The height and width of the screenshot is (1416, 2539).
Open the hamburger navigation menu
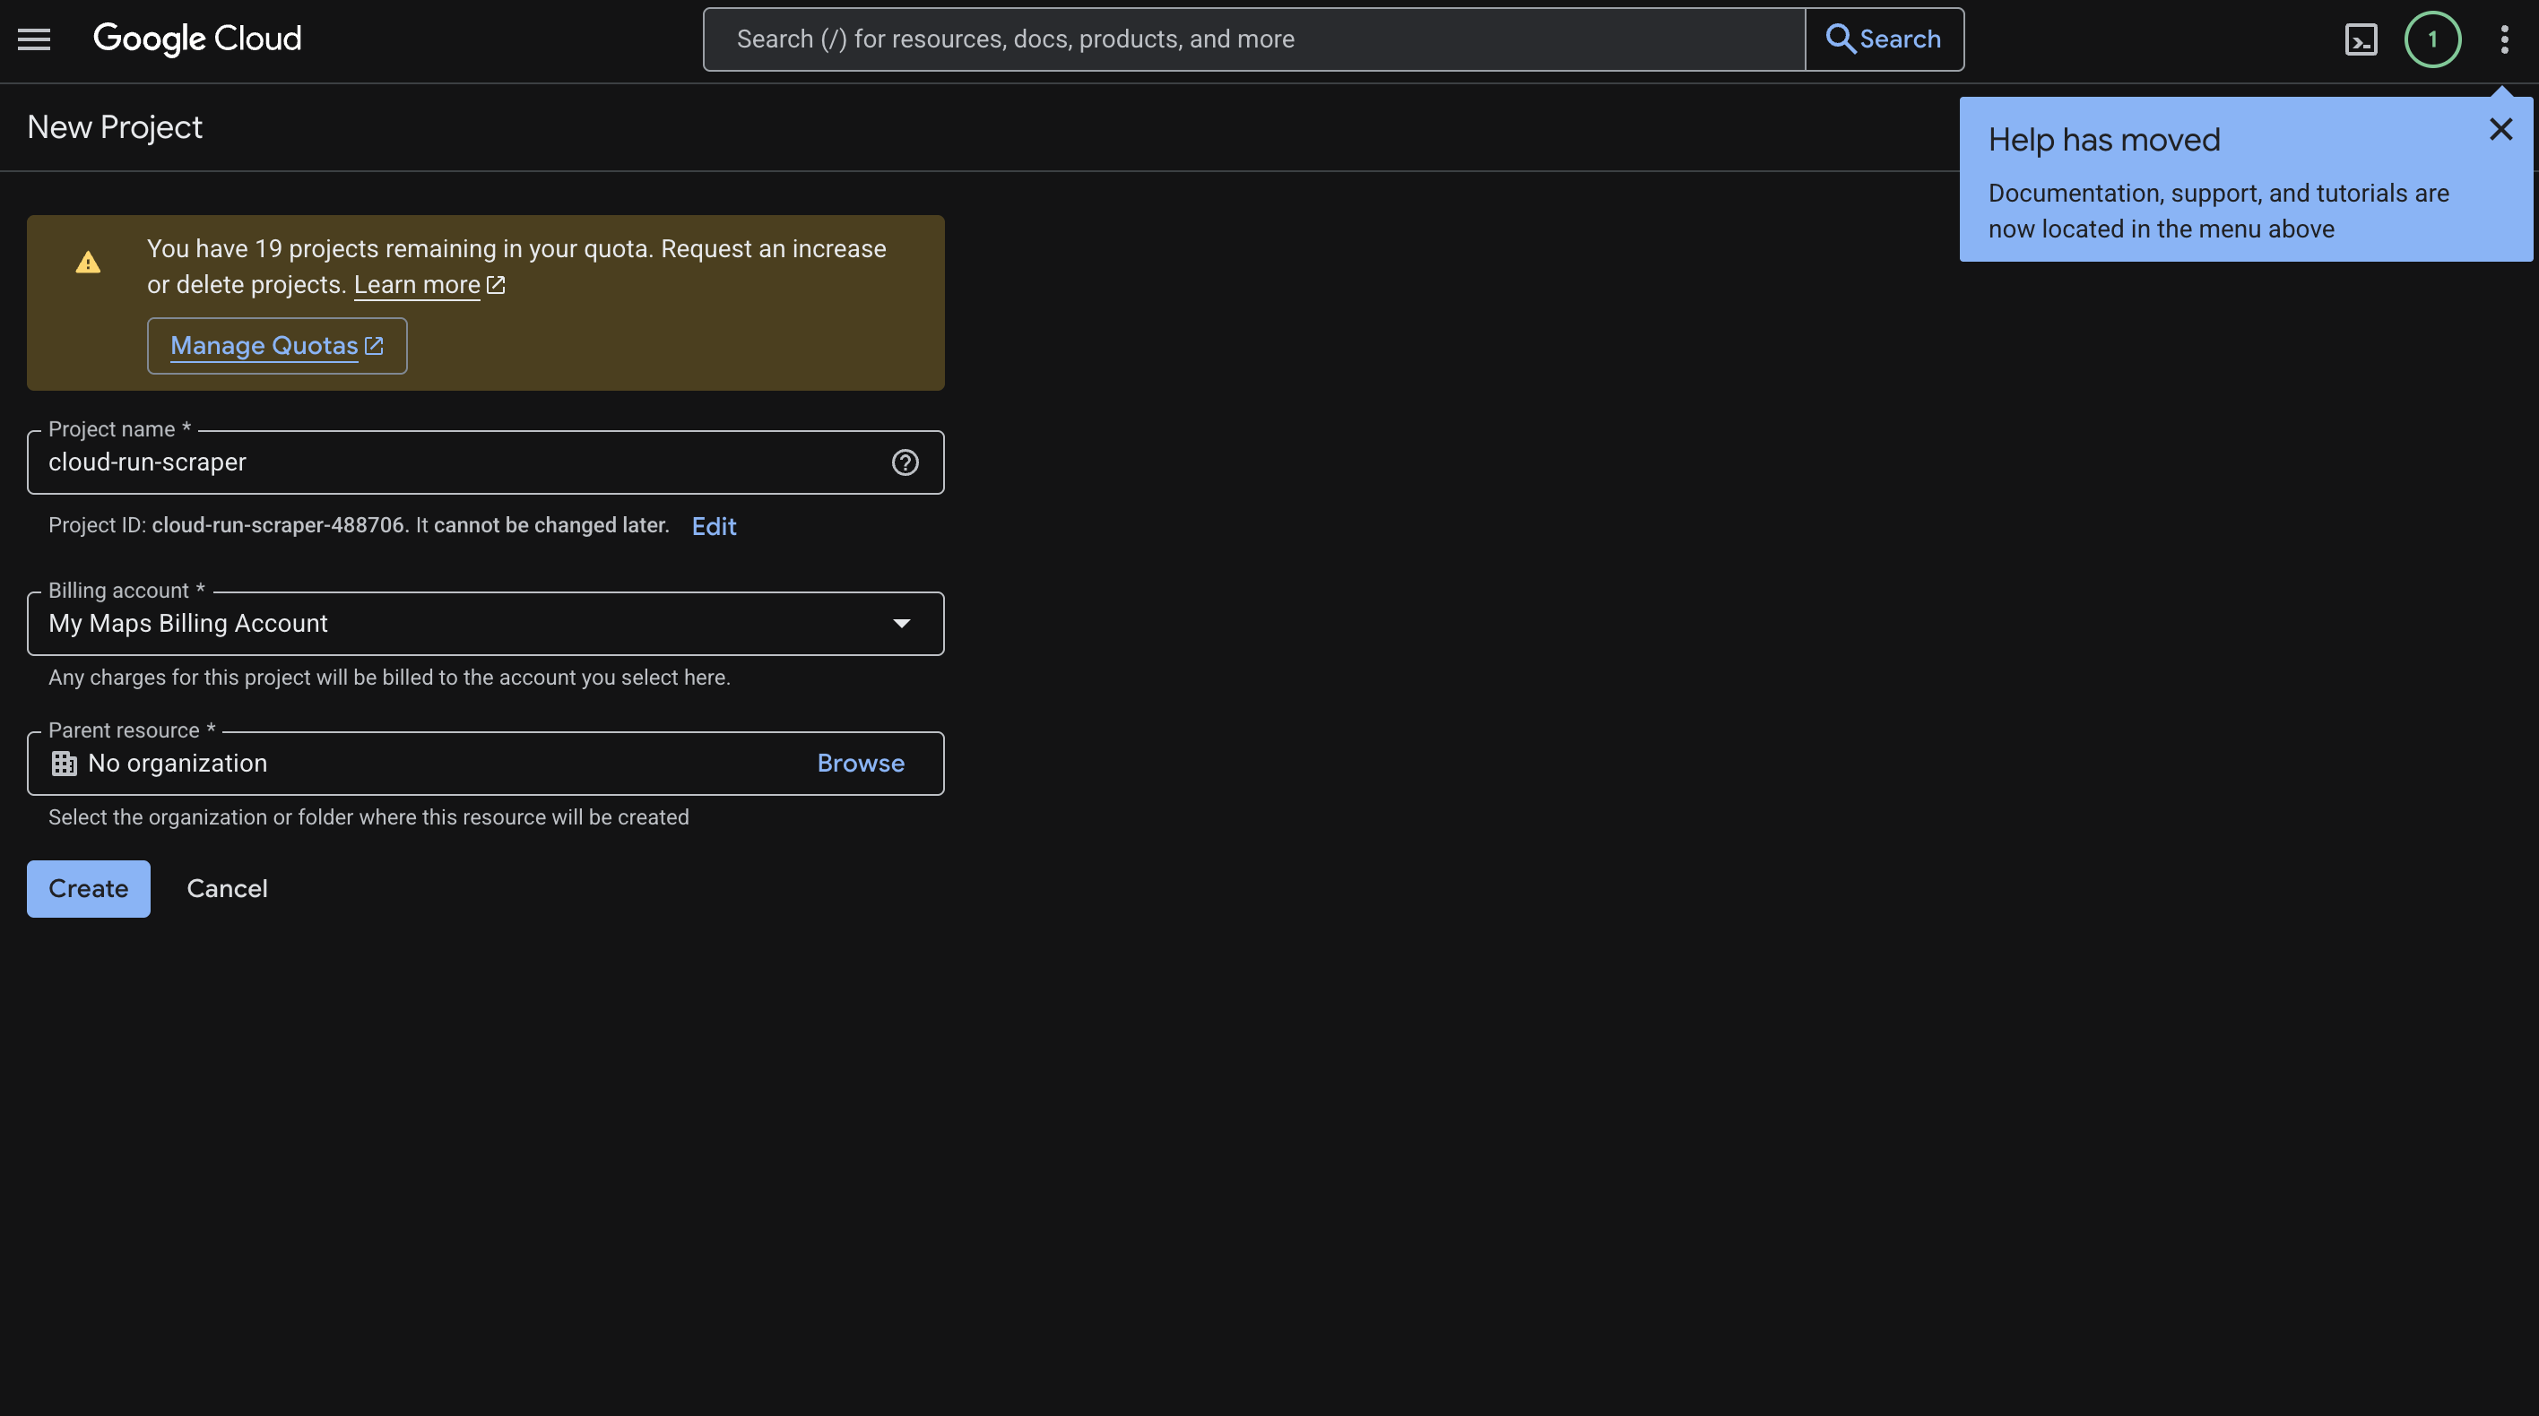coord(33,39)
